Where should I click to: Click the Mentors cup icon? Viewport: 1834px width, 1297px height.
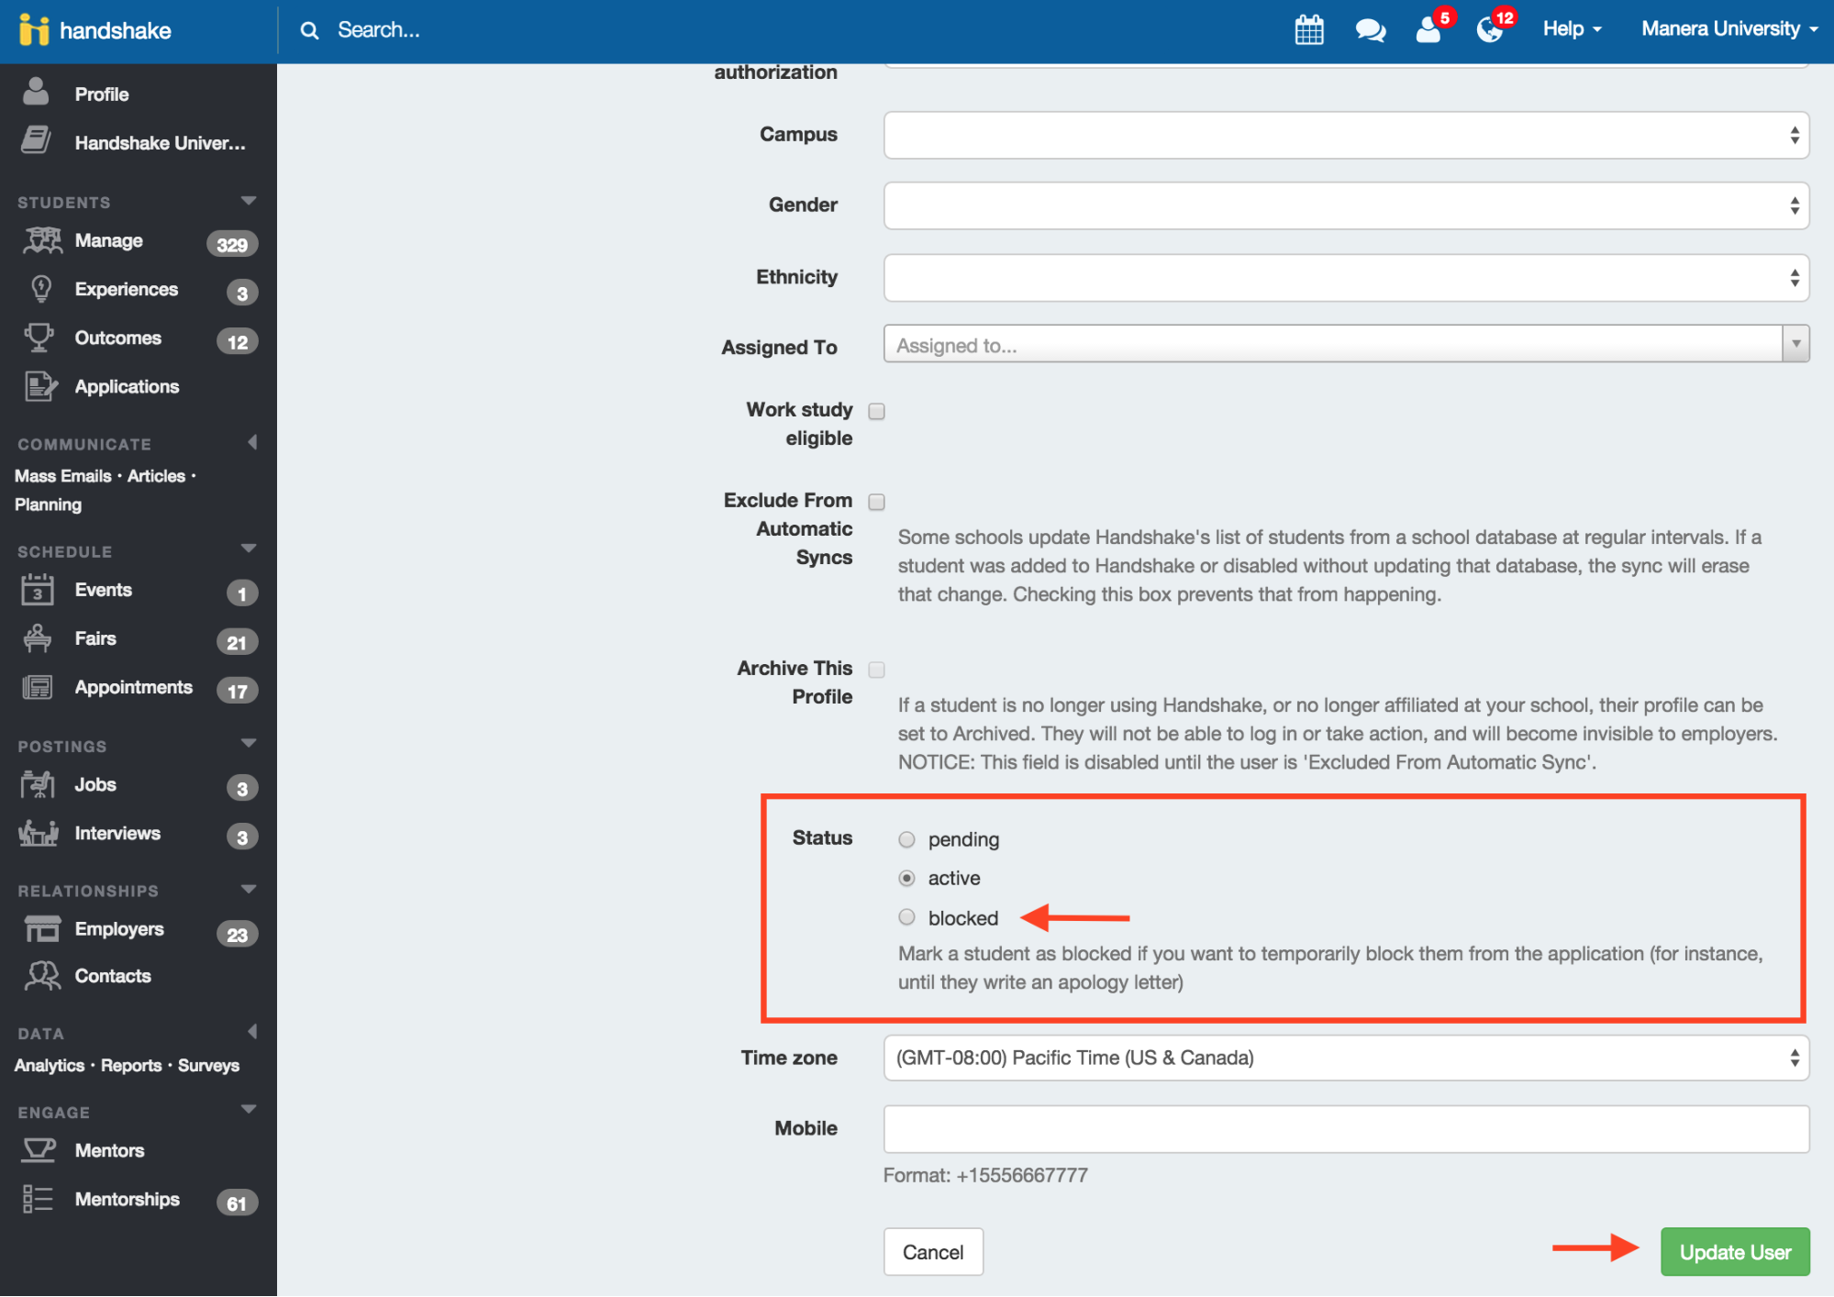click(39, 1150)
